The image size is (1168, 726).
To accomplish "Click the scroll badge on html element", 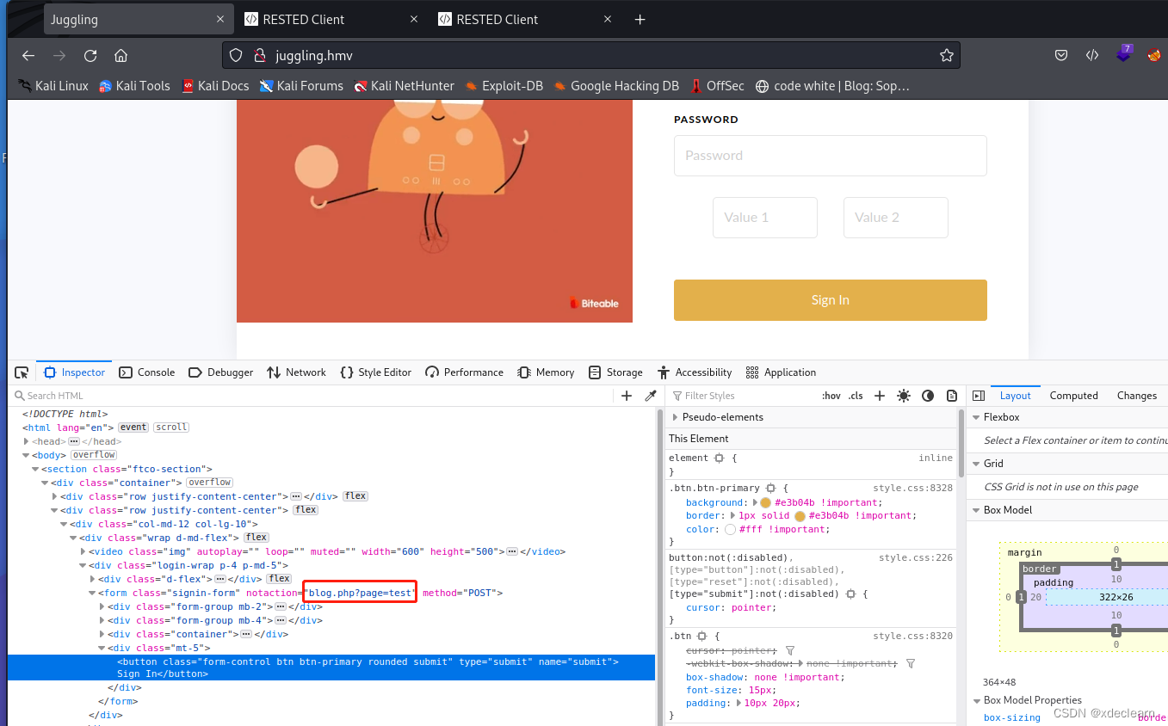I will pyautogui.click(x=171, y=428).
